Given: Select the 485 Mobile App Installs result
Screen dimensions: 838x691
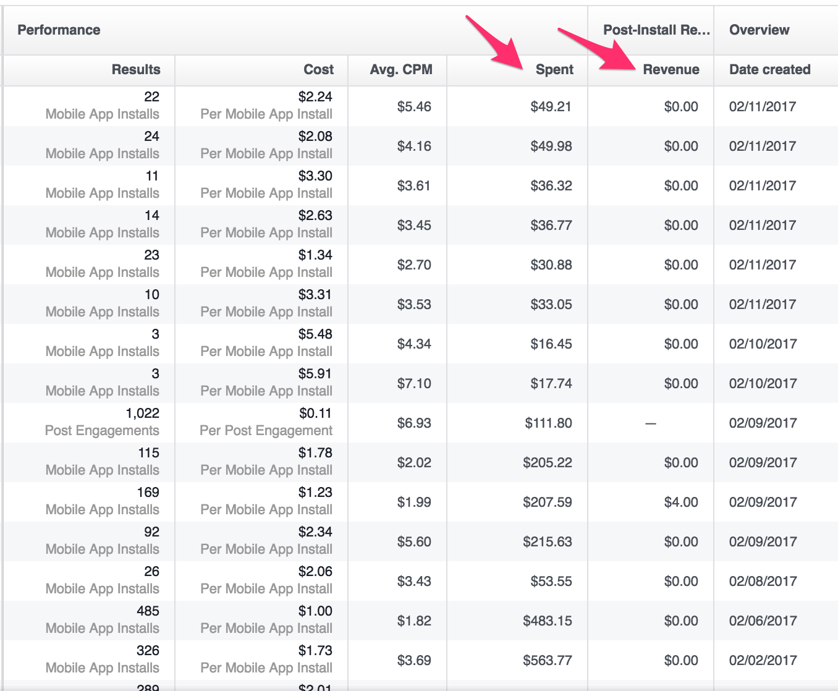Looking at the screenshot, I should tap(102, 620).
